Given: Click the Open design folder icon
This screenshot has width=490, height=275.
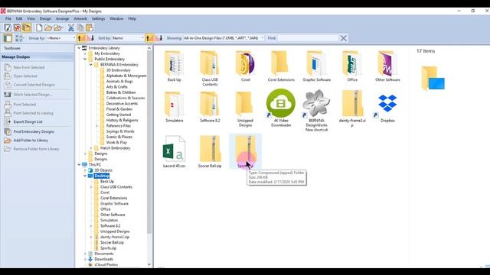Looking at the screenshot, I should 48,27.
